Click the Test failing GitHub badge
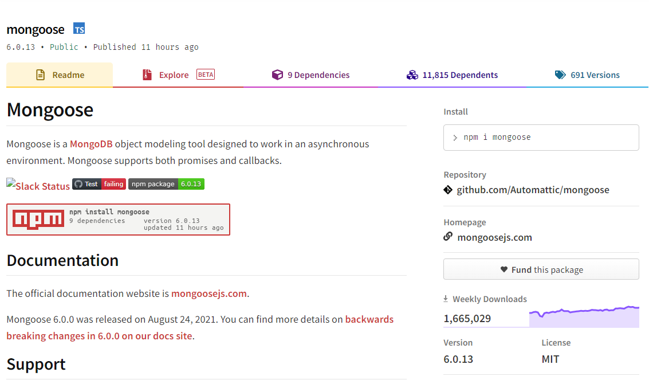Viewport: 649px width, 380px height. [99, 184]
